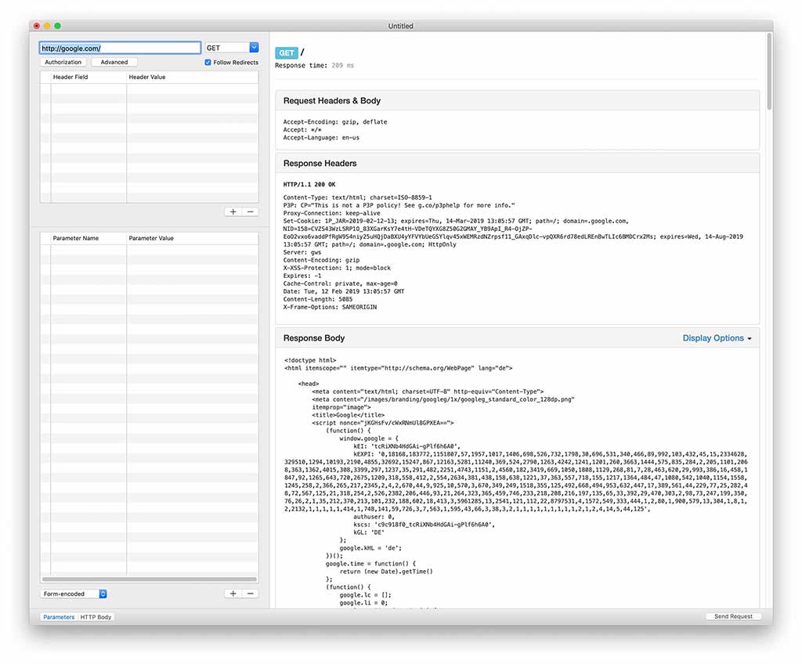Click the Header Field column header
The height and width of the screenshot is (664, 802).
(x=70, y=77)
